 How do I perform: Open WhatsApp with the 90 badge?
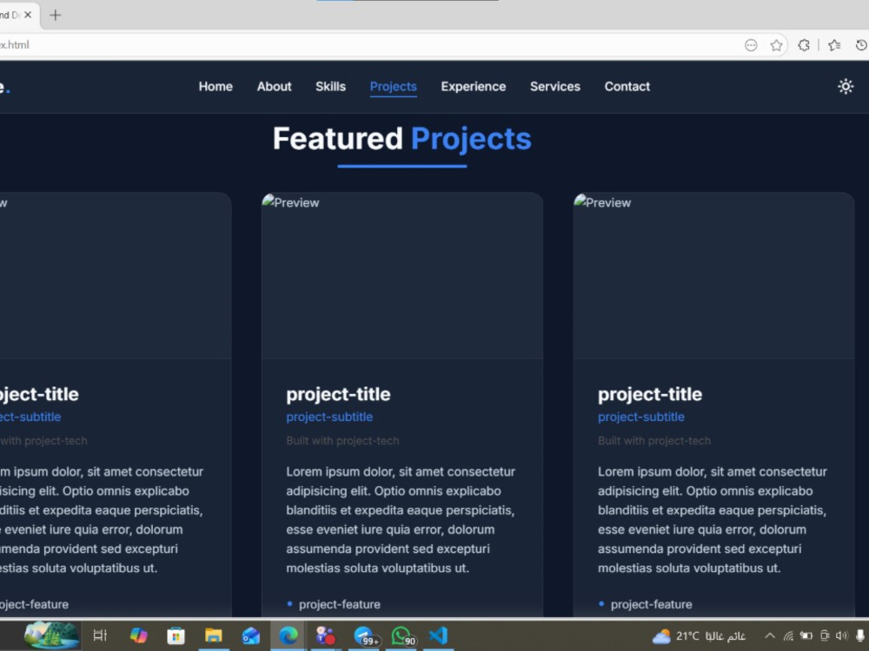(x=403, y=636)
